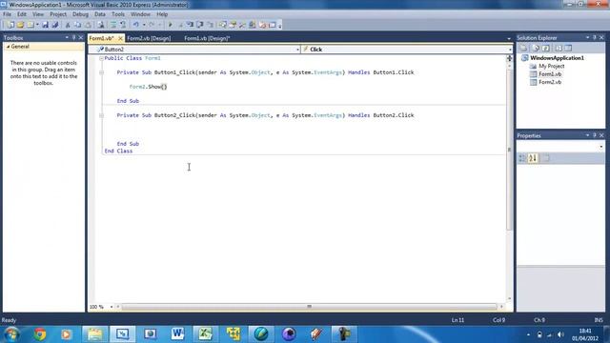Open the Undo history dropdown arrow
The height and width of the screenshot is (343, 610).
pos(144,25)
